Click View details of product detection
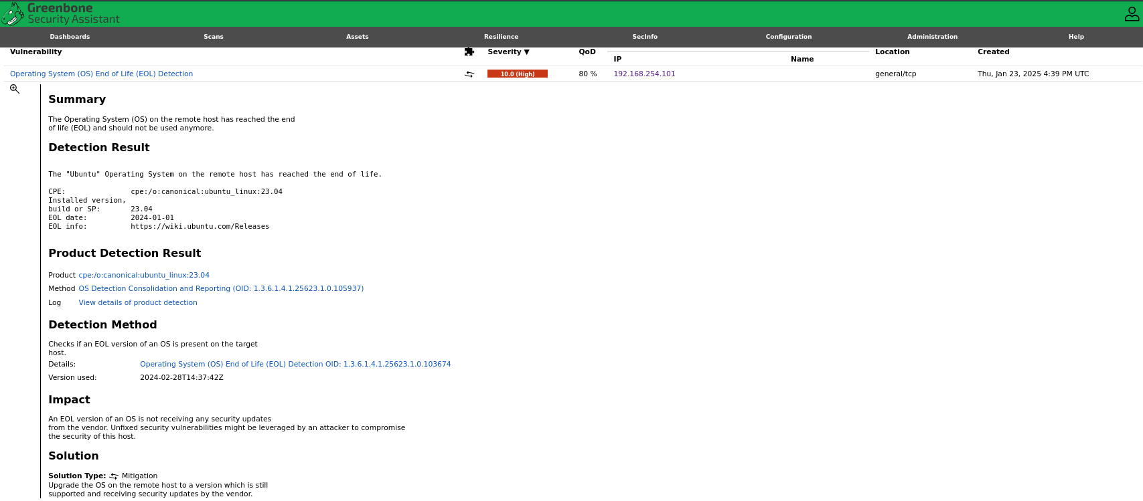 138,303
